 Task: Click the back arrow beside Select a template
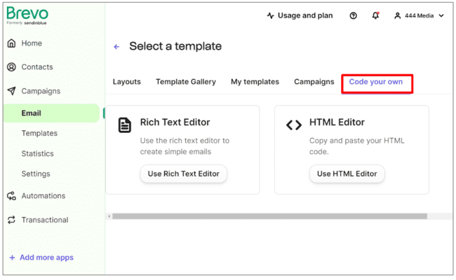pos(116,47)
